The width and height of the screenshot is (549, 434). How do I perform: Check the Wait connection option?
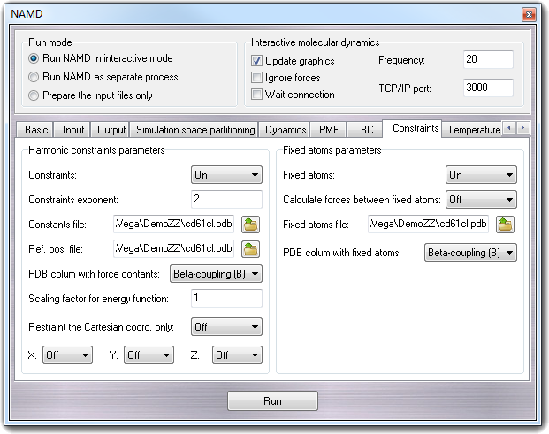point(257,95)
